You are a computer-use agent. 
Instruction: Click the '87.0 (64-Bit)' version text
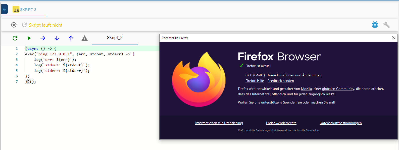point(255,75)
